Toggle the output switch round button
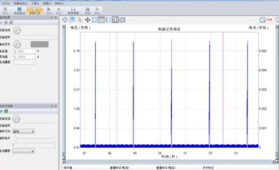This screenshot has height=170, width=279. [17, 44]
